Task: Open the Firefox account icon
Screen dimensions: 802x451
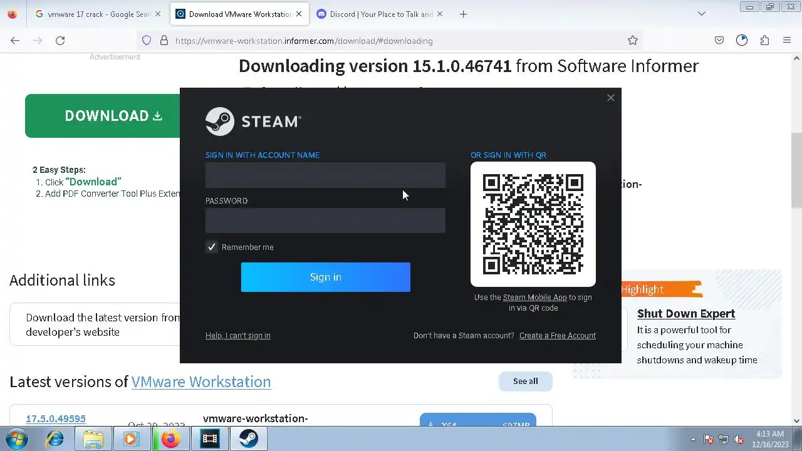Action: [x=742, y=41]
